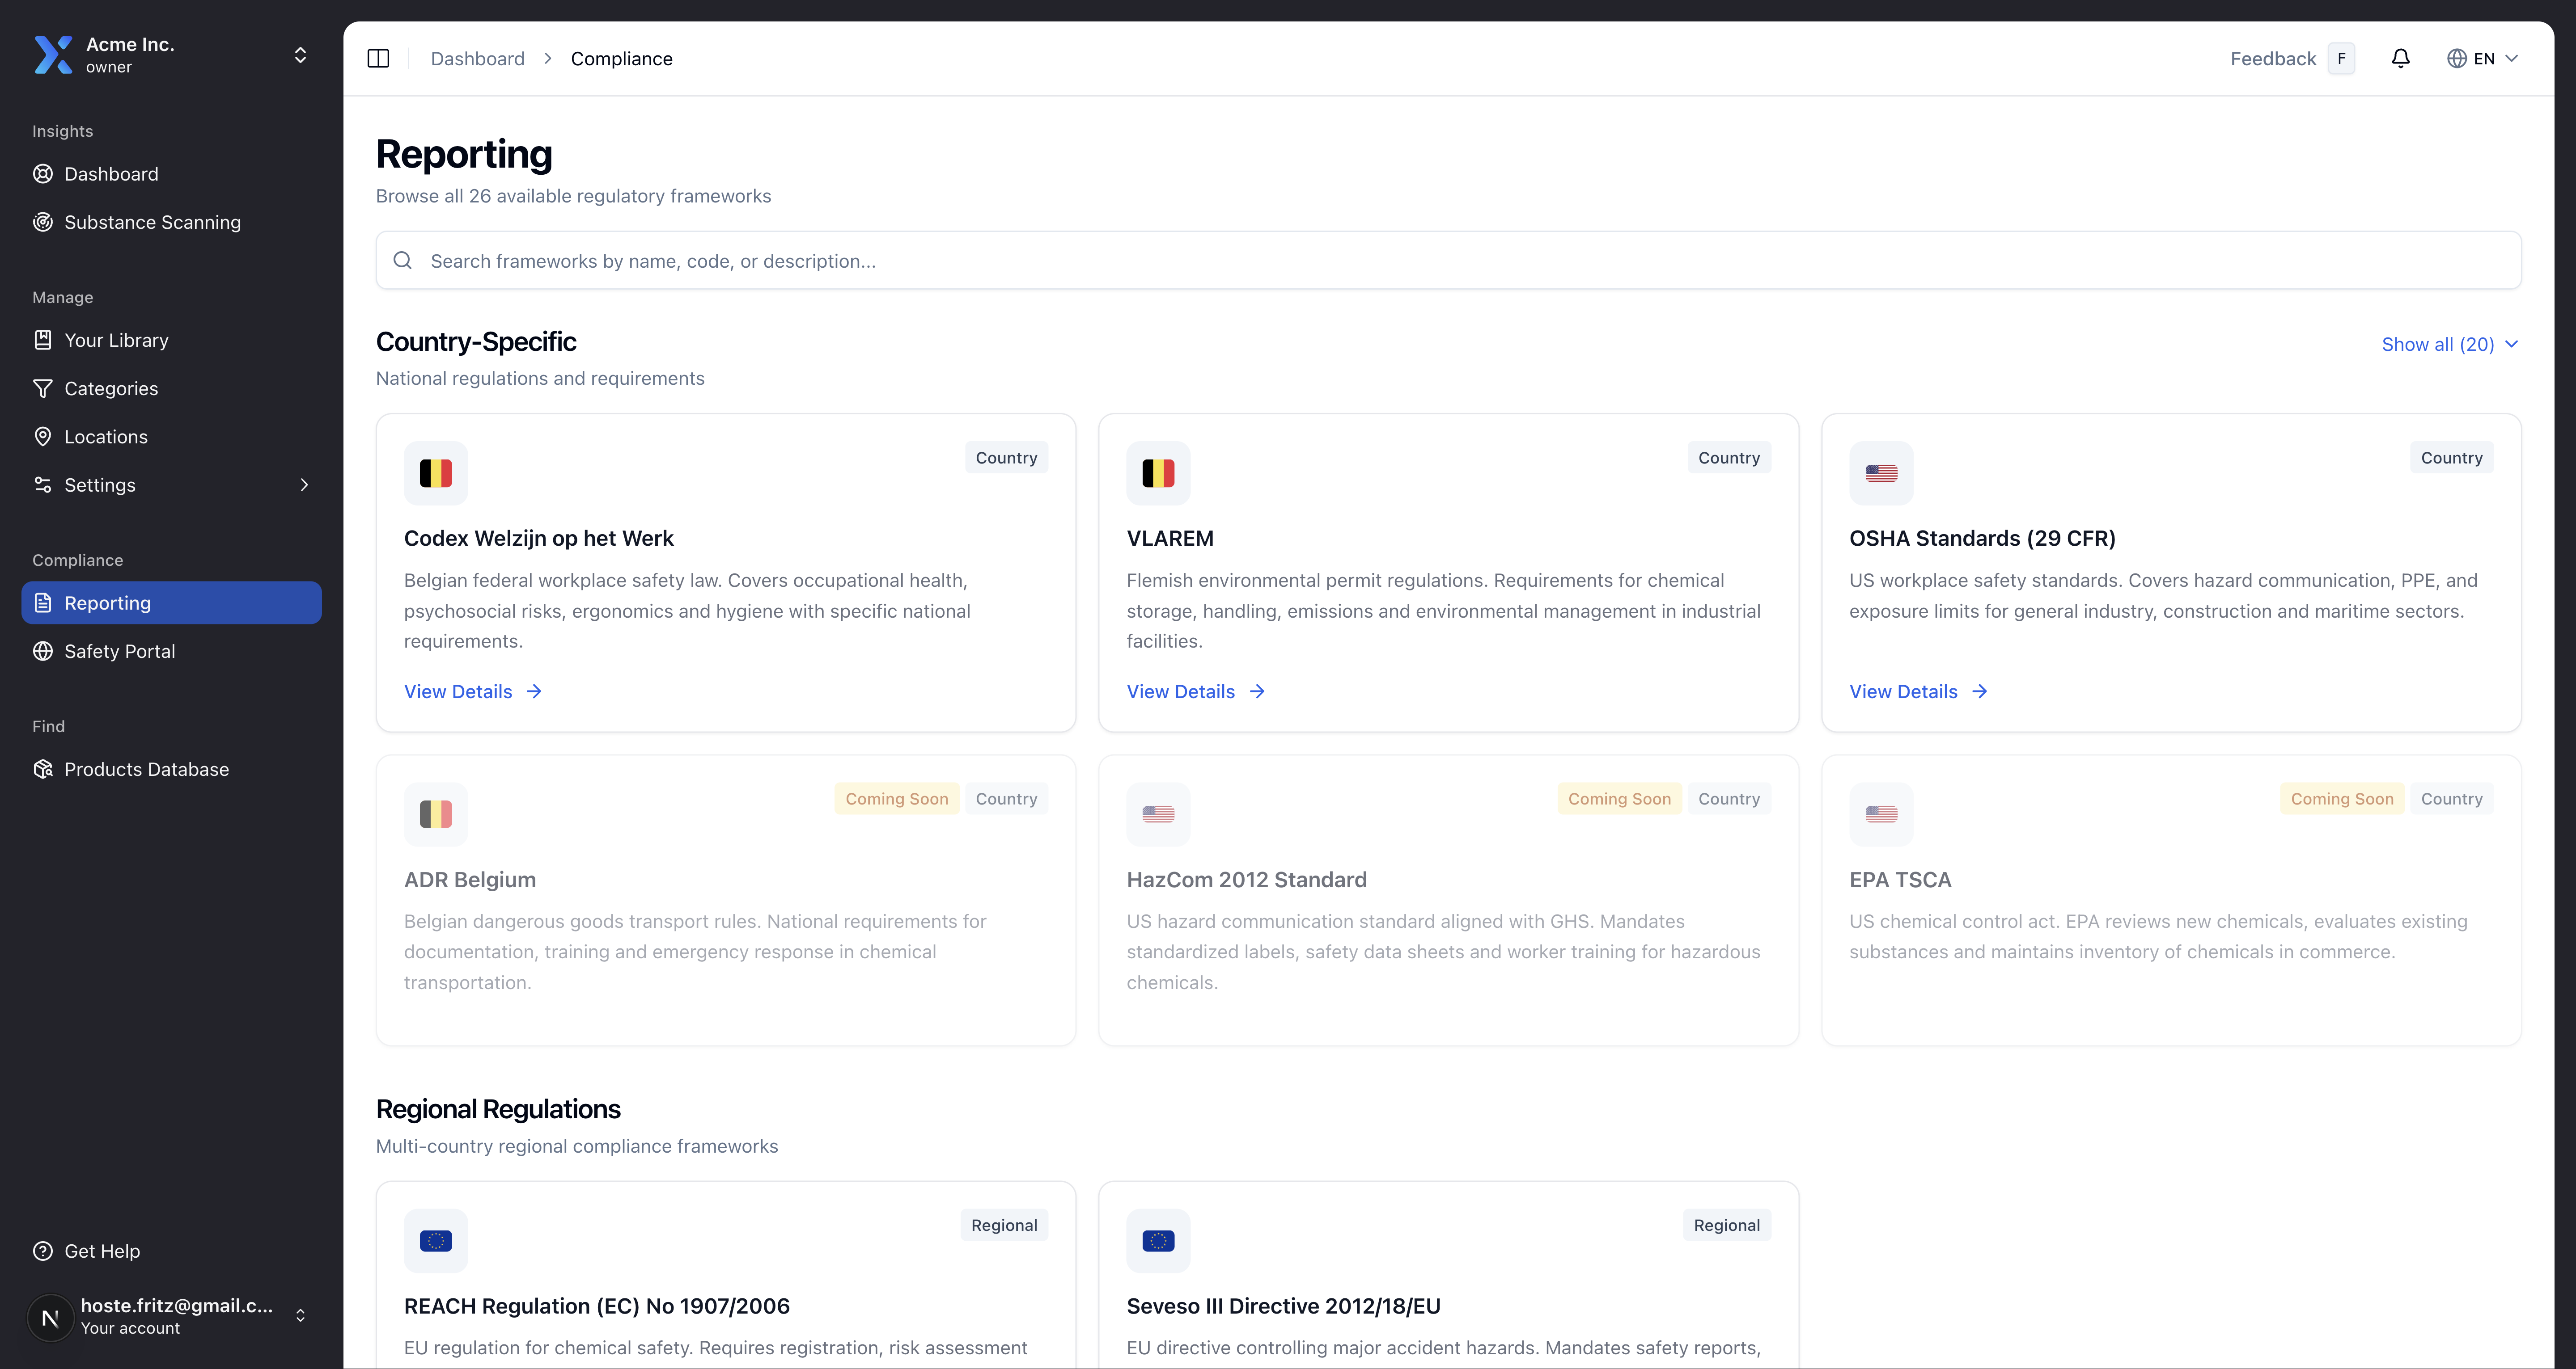Open the EN language dropdown

pyautogui.click(x=2484, y=58)
